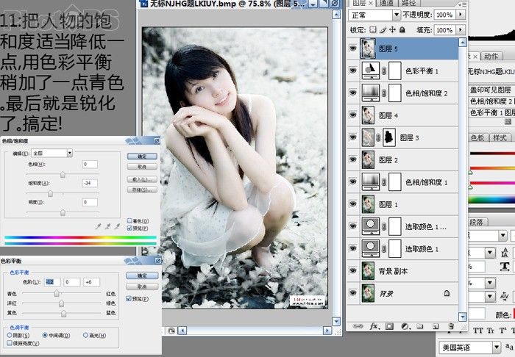
Task: Open the layer style fx menu
Action: [x=374, y=326]
